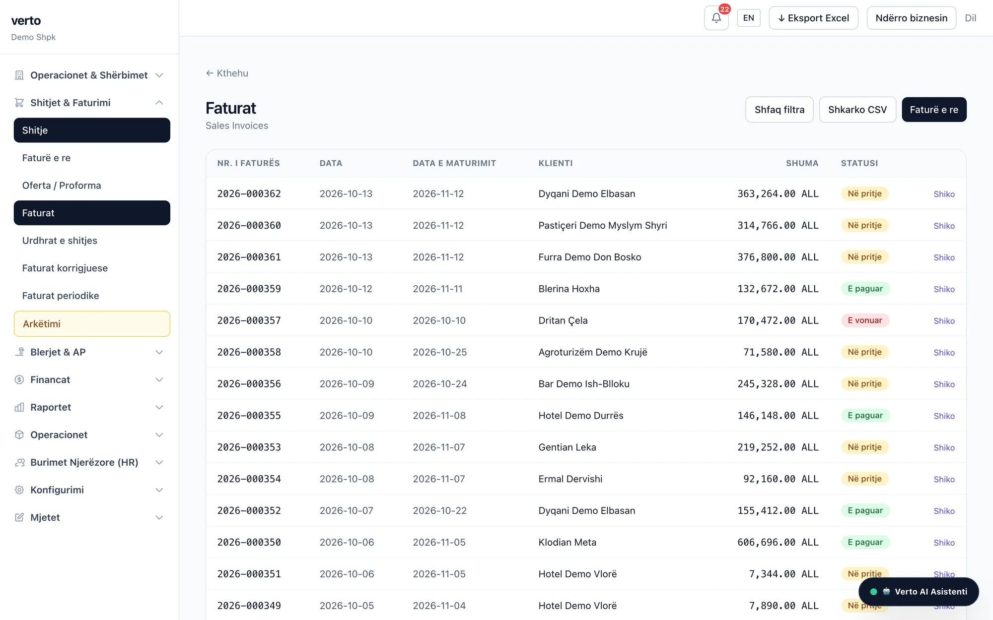The width and height of the screenshot is (993, 620).
Task: Go back via the Kthehu link
Action: tap(227, 73)
